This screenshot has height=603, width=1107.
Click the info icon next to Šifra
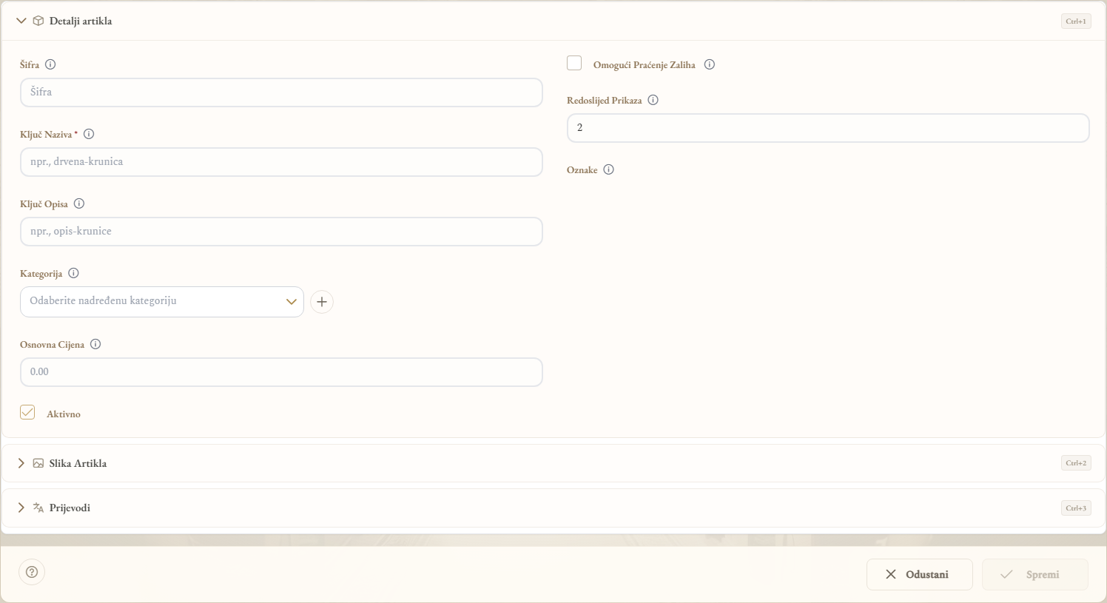tap(50, 64)
